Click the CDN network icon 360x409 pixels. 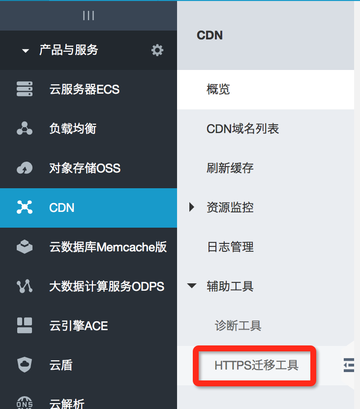(25, 207)
